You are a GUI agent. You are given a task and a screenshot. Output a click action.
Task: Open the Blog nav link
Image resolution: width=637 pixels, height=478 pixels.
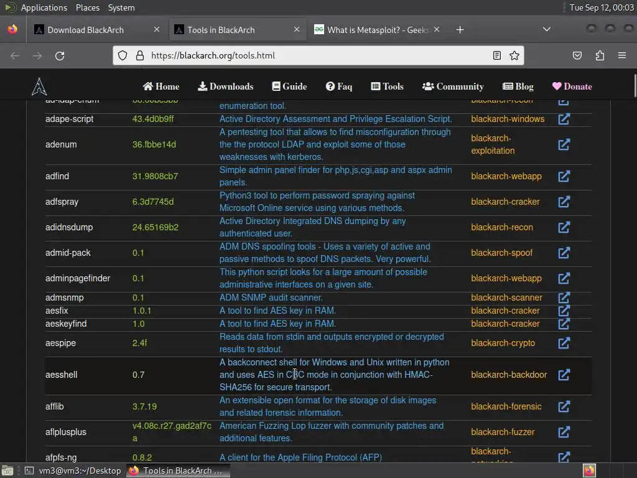(x=518, y=86)
